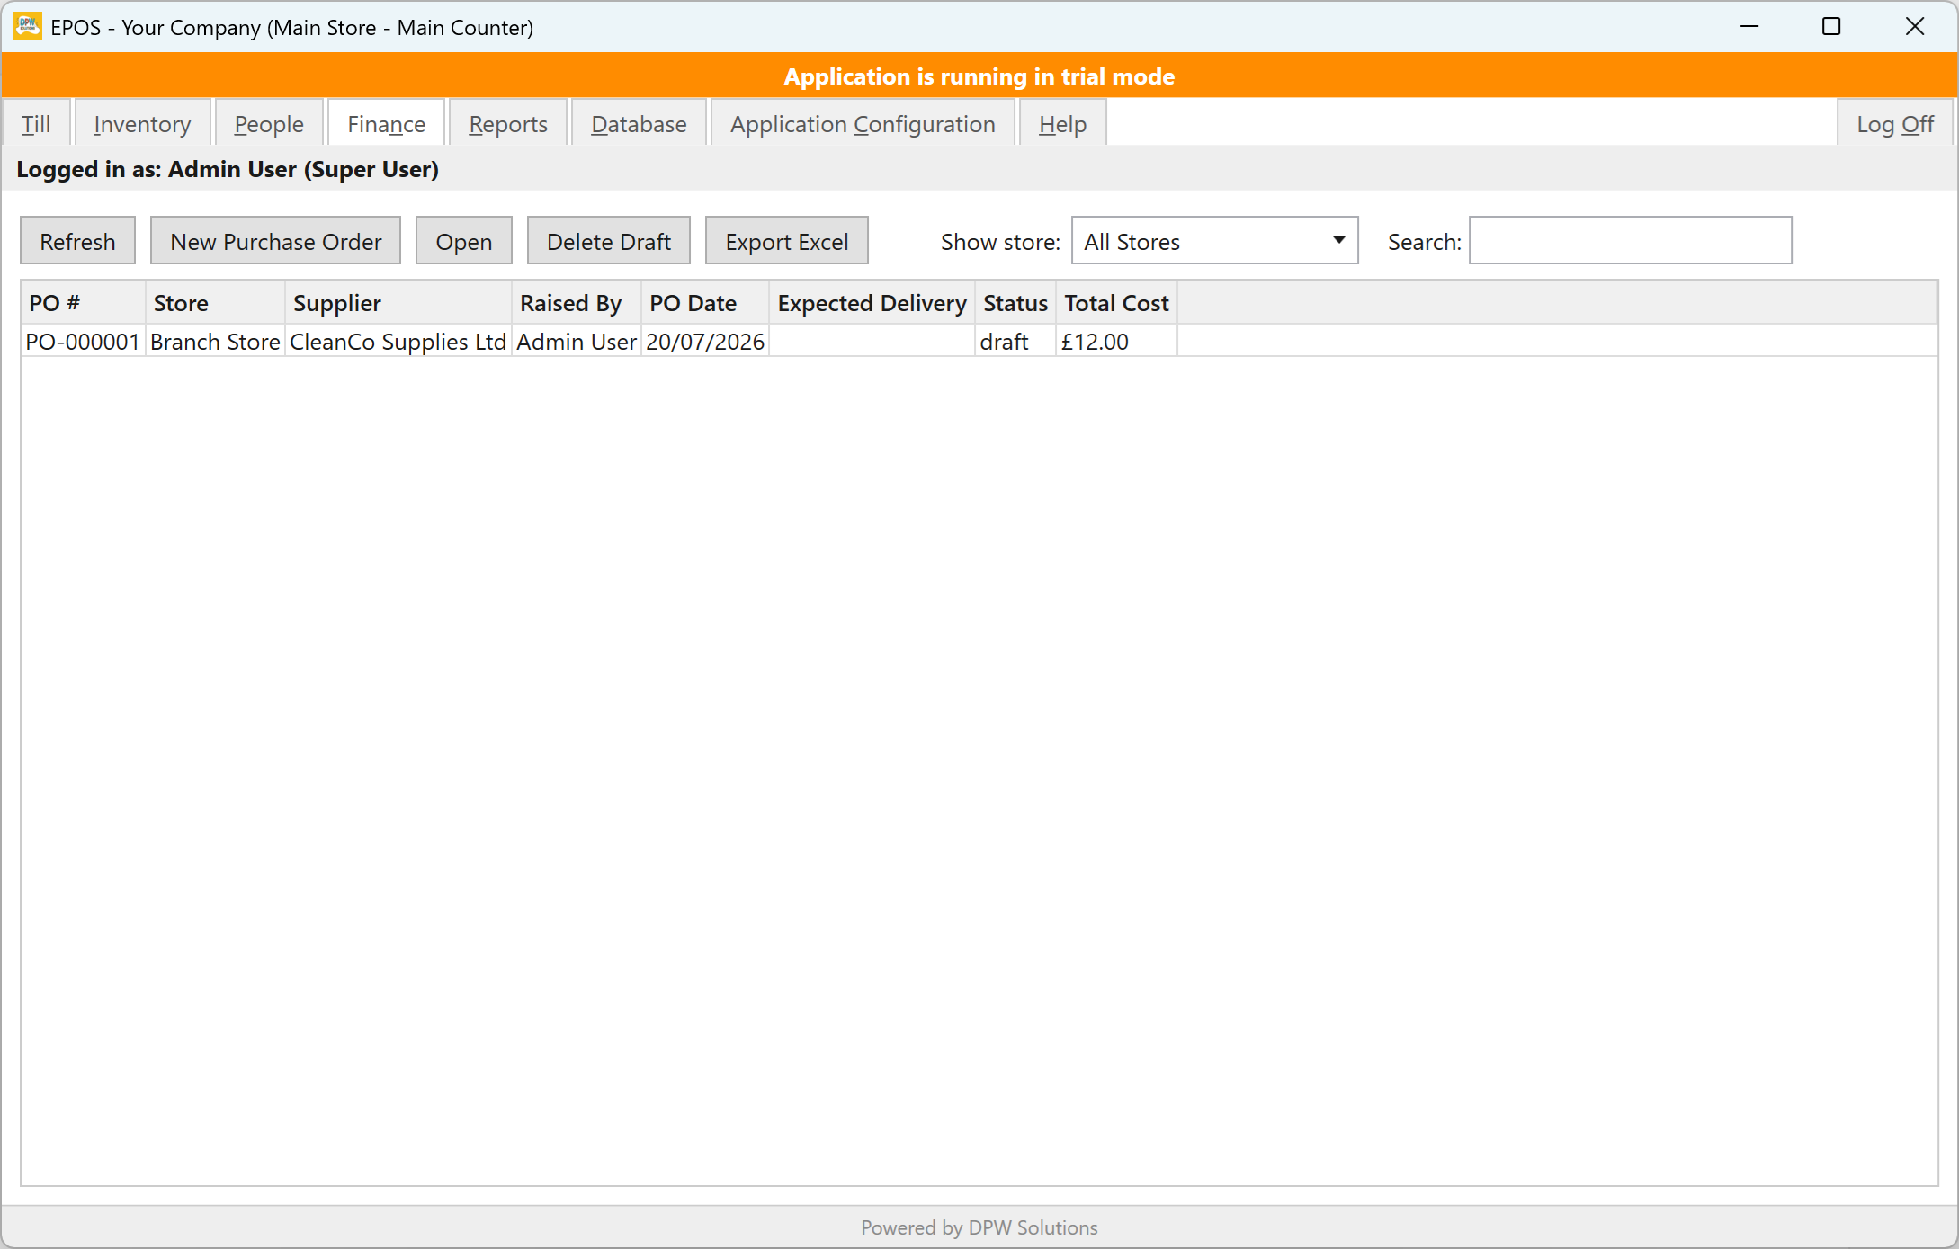Focus the Search input field
The height and width of the screenshot is (1249, 1959).
[x=1630, y=240]
